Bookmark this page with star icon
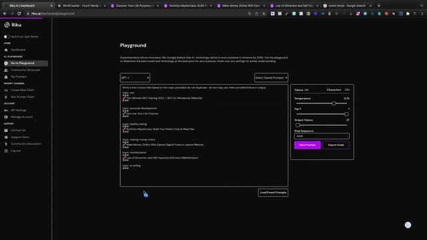 pos(264,13)
